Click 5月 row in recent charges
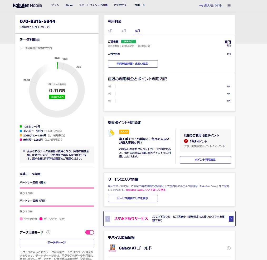 tap(169, 94)
